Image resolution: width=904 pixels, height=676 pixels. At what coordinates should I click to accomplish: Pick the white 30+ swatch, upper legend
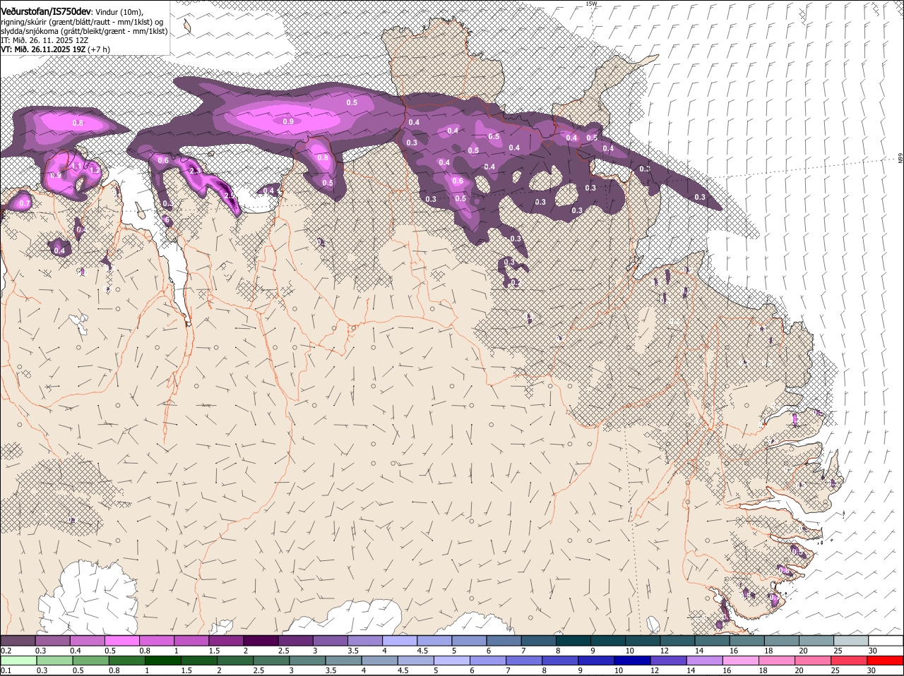click(886, 640)
